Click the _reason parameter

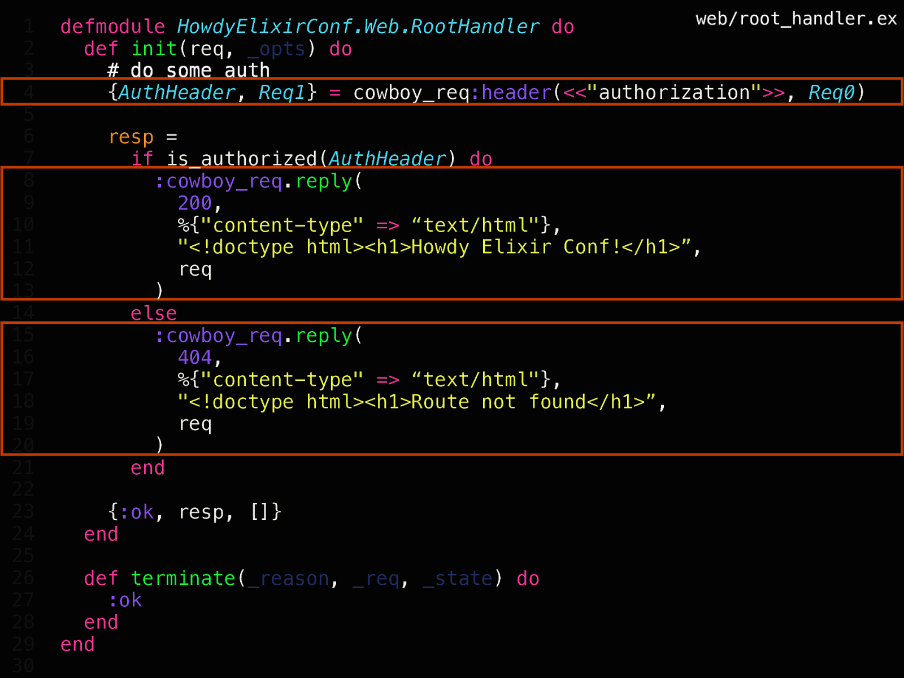[288, 579]
